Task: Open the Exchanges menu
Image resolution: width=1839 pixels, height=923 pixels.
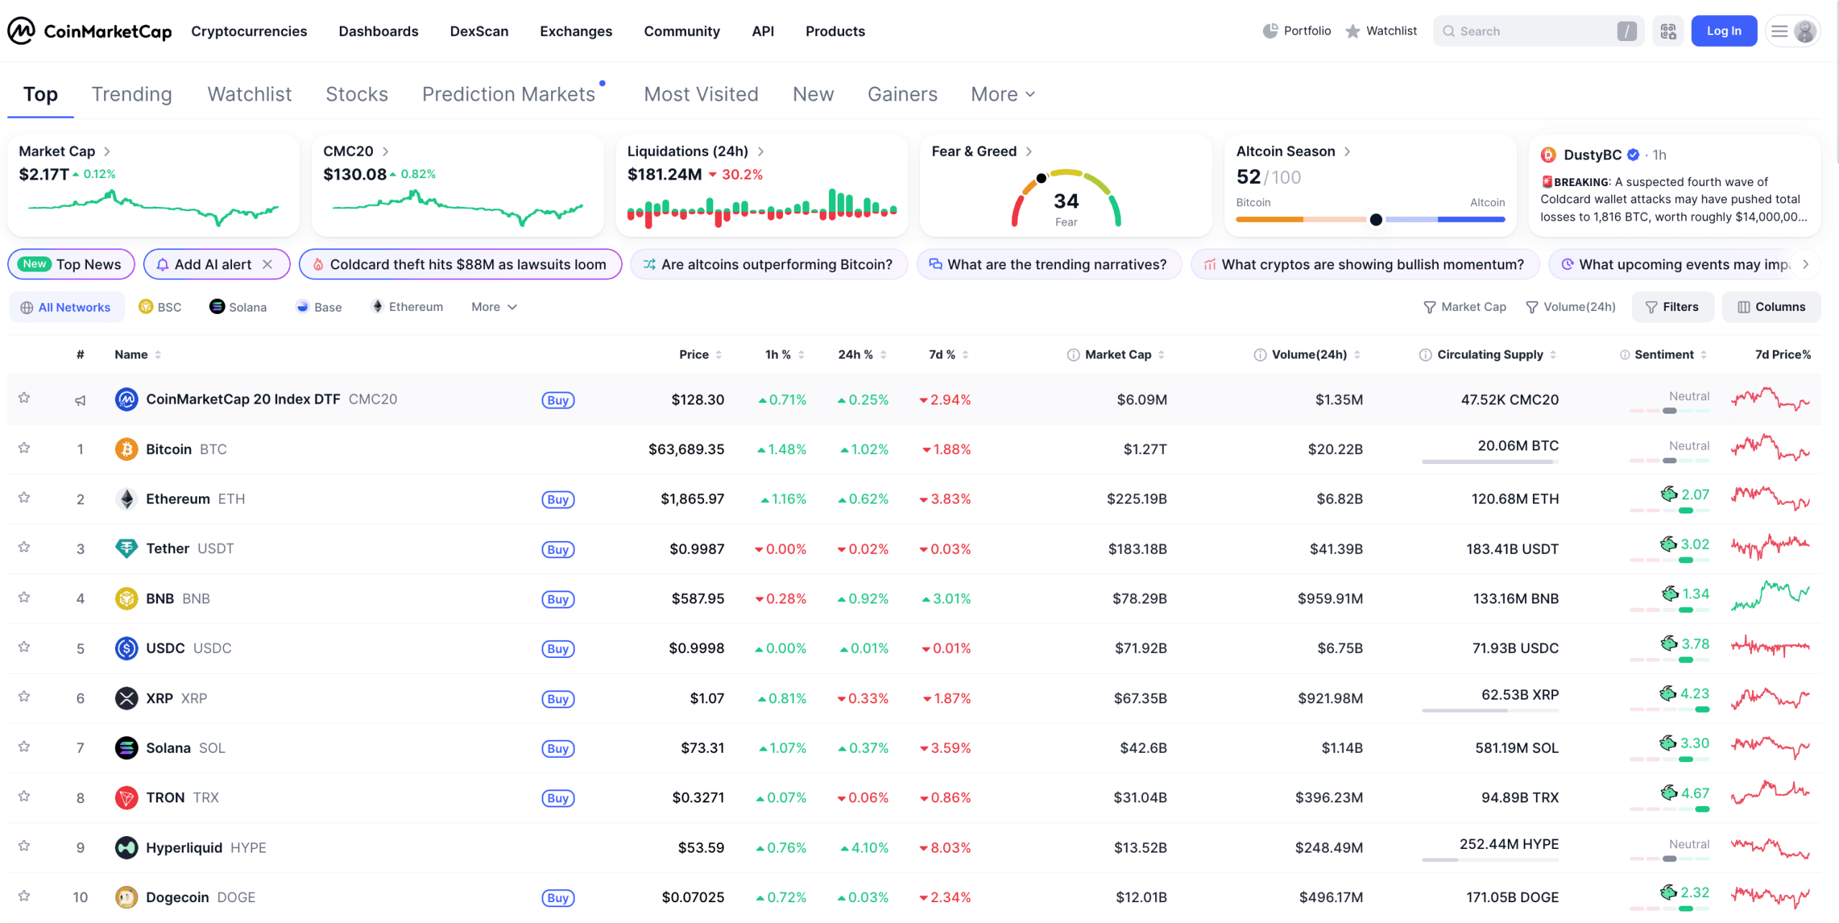Action: pos(576,31)
